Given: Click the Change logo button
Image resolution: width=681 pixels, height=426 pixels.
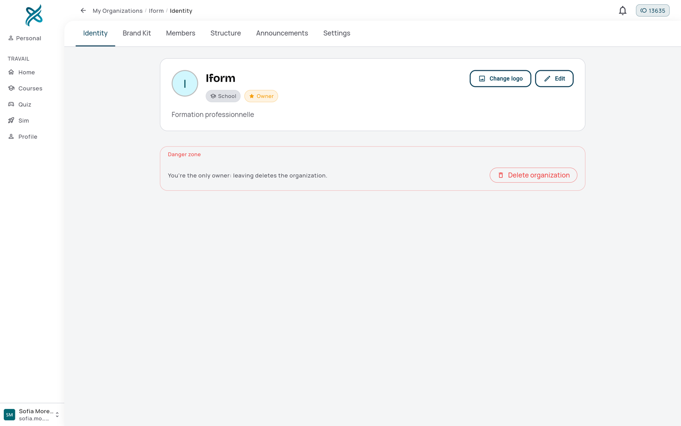Looking at the screenshot, I should pos(501,79).
